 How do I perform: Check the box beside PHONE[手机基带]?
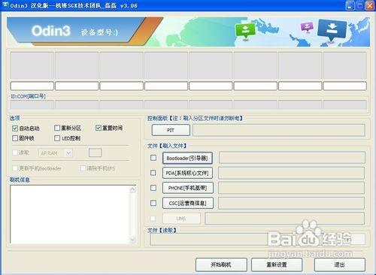(153, 188)
